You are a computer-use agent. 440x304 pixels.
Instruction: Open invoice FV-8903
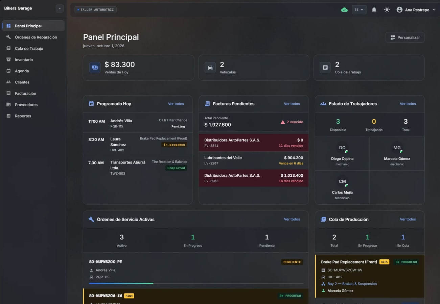pyautogui.click(x=254, y=178)
